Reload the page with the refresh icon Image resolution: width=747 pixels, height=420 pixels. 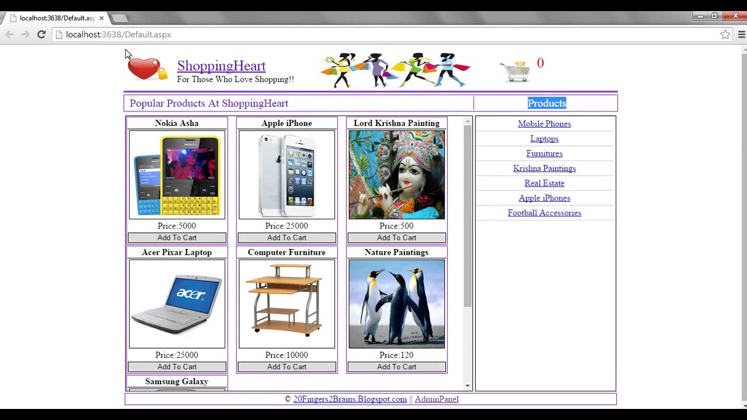tap(41, 34)
